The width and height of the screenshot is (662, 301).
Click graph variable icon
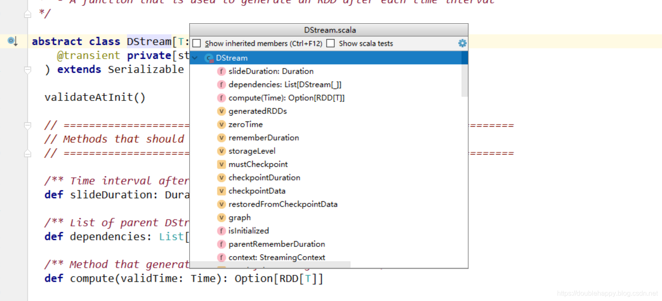point(221,218)
